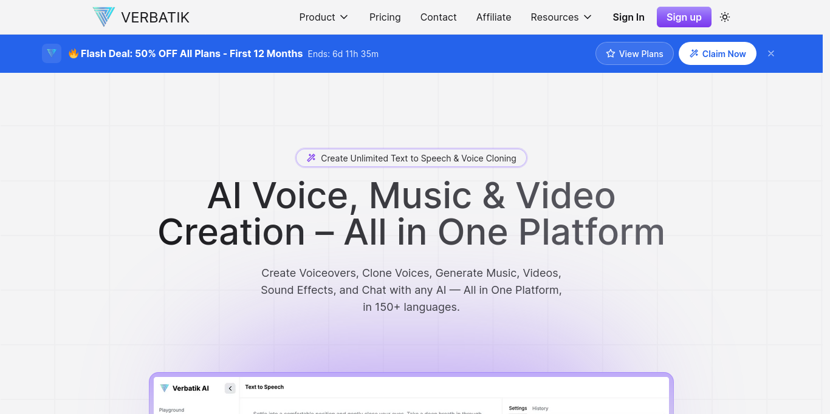Click the Sign In link
830x414 pixels.
pyautogui.click(x=628, y=17)
